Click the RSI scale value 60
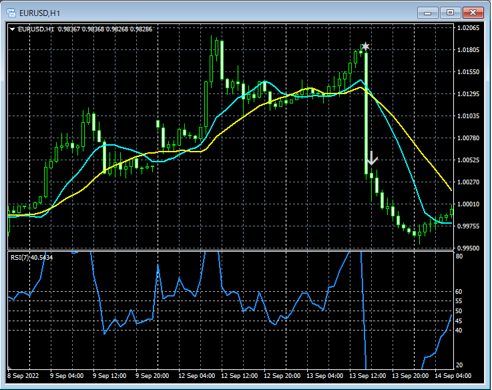 [459, 292]
